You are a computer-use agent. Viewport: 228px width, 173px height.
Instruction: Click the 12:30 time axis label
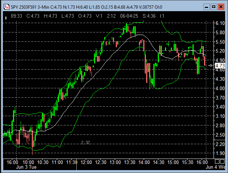[x=101, y=162]
